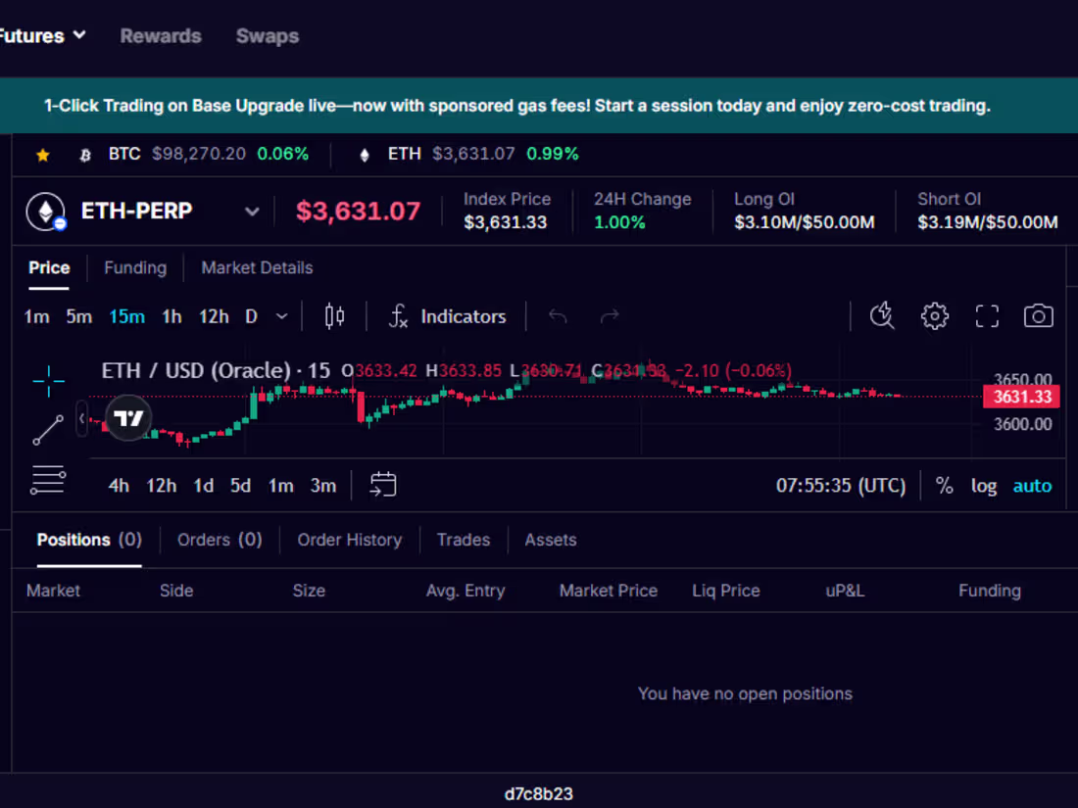Select the trend line drawing tool
The image size is (1078, 808).
(x=47, y=431)
